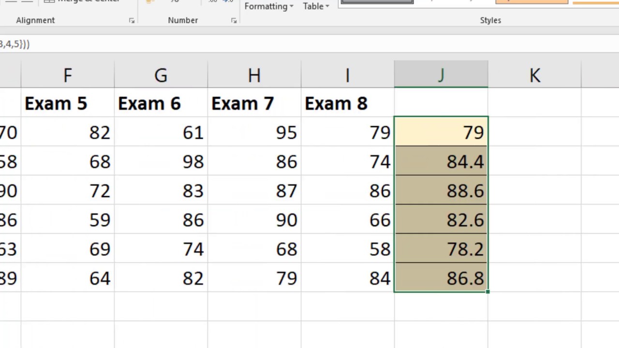The height and width of the screenshot is (348, 619).
Task: Apply the gray bordered cell style
Action: pyautogui.click(x=377, y=2)
